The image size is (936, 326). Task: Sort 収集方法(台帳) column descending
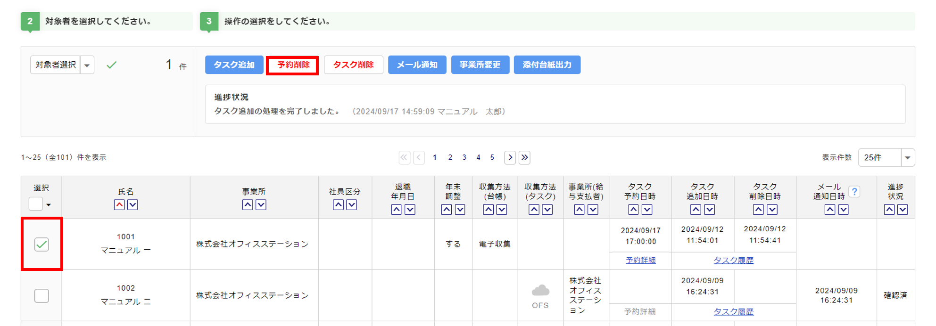[x=502, y=210]
